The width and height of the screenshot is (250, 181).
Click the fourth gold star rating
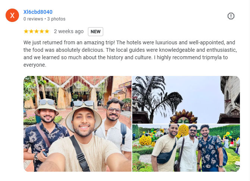coord(42,31)
